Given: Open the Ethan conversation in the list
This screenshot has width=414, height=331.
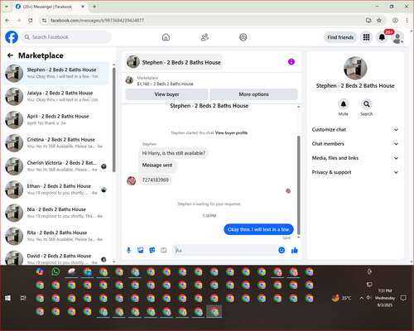Looking at the screenshot, I should pos(56,189).
